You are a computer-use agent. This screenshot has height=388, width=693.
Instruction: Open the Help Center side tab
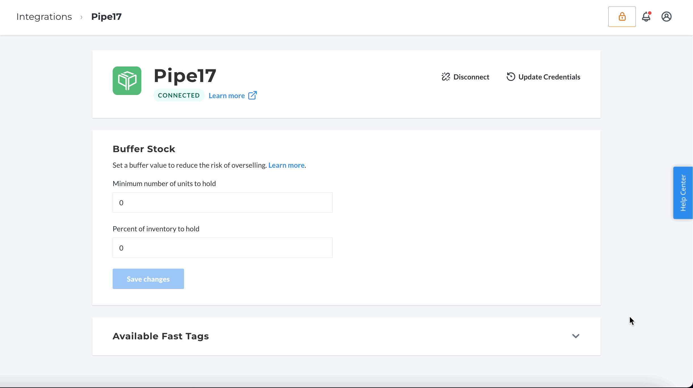tap(683, 193)
